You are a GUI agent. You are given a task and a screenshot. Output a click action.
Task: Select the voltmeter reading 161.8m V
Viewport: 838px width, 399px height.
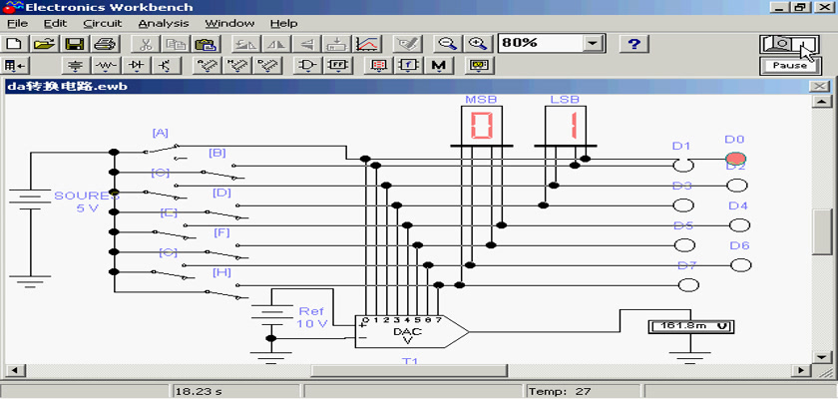[690, 326]
